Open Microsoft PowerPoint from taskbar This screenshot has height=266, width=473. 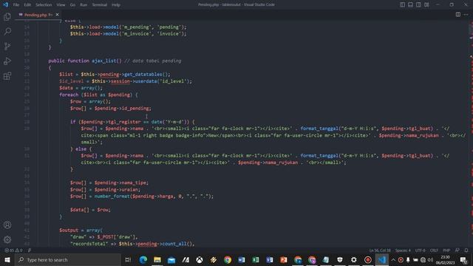coord(284,259)
